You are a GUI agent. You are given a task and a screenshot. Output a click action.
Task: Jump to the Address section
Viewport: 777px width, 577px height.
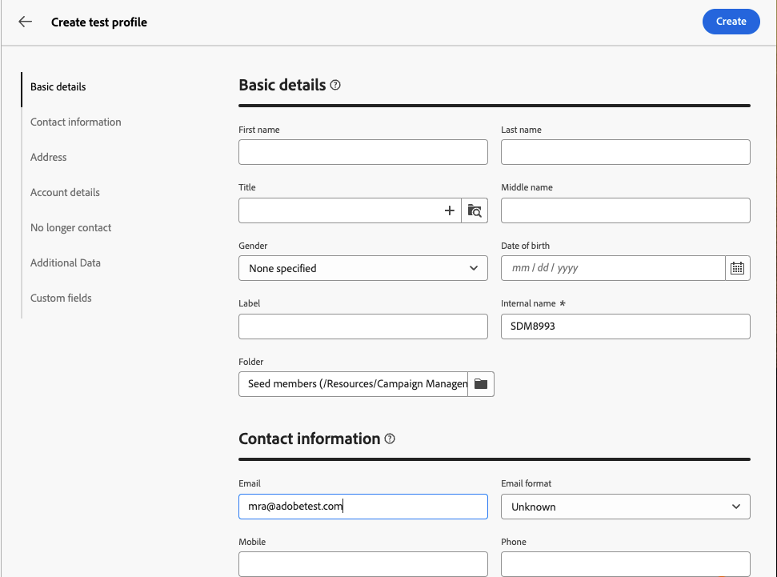(49, 158)
